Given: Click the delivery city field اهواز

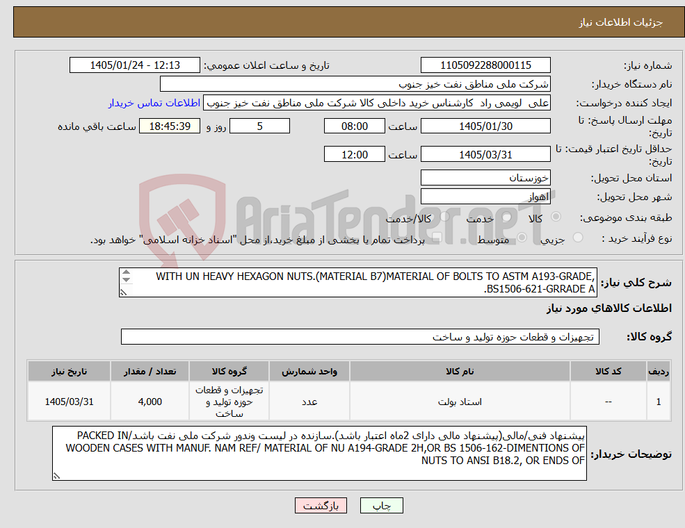Looking at the screenshot, I should [485, 197].
